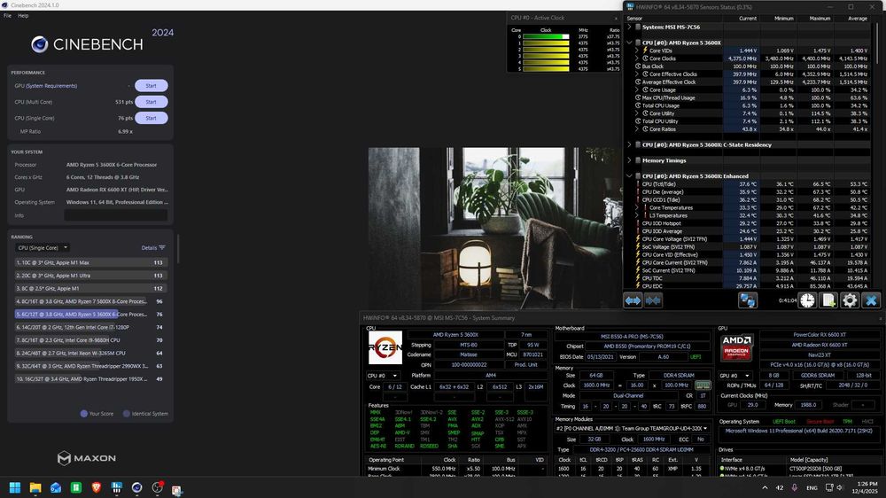Open GPU #0 selector dropdown
This screenshot has width=886, height=498.
point(734,376)
